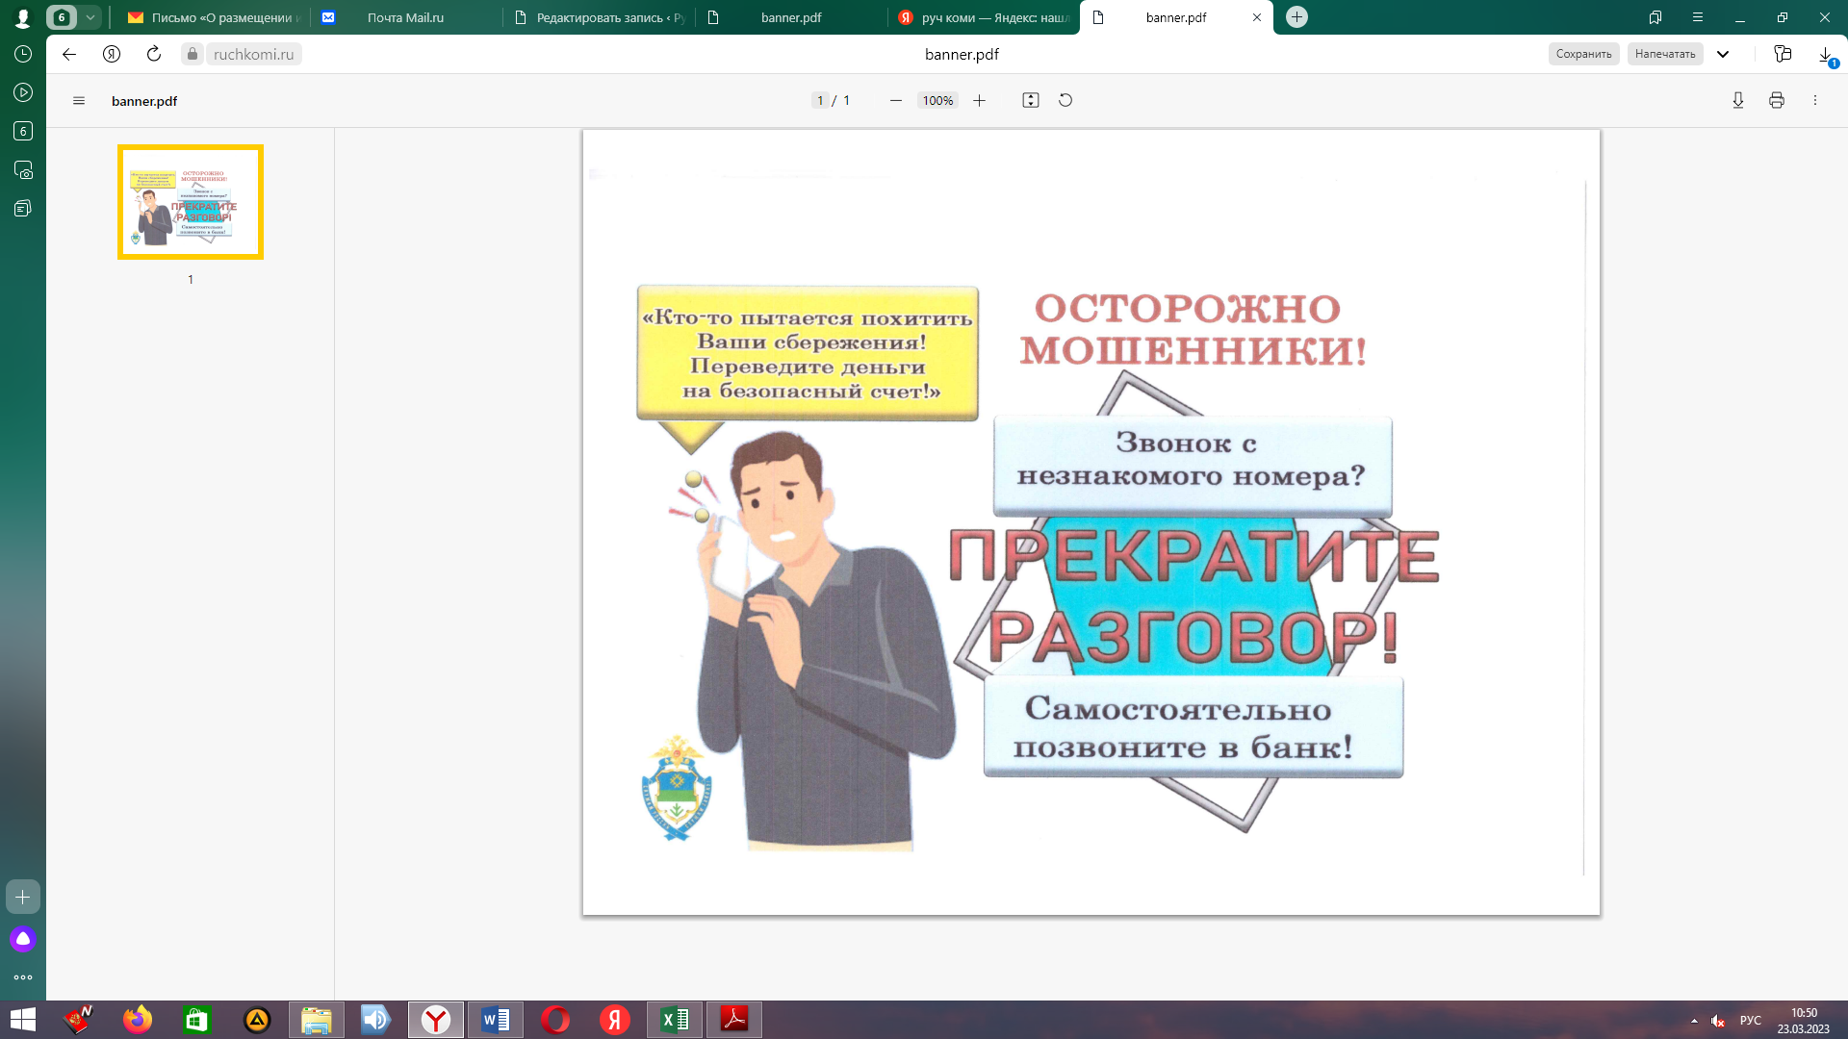Viewport: 1848px width, 1039px height.
Task: Go back to the previous page
Action: coord(69,54)
